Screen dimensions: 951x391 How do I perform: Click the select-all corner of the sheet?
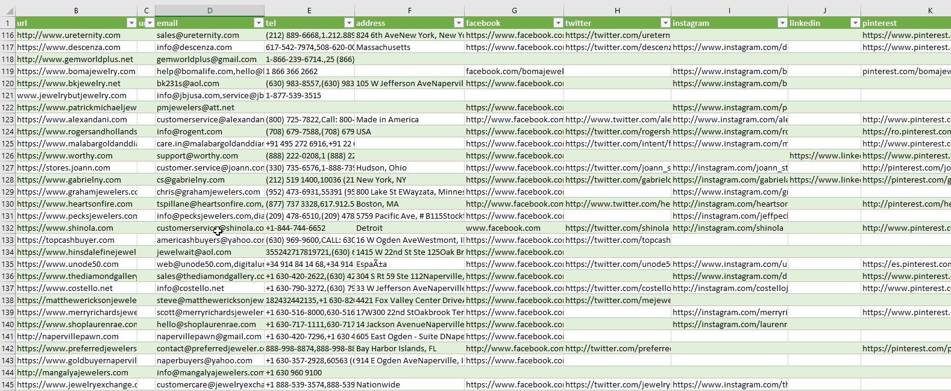coord(7,11)
